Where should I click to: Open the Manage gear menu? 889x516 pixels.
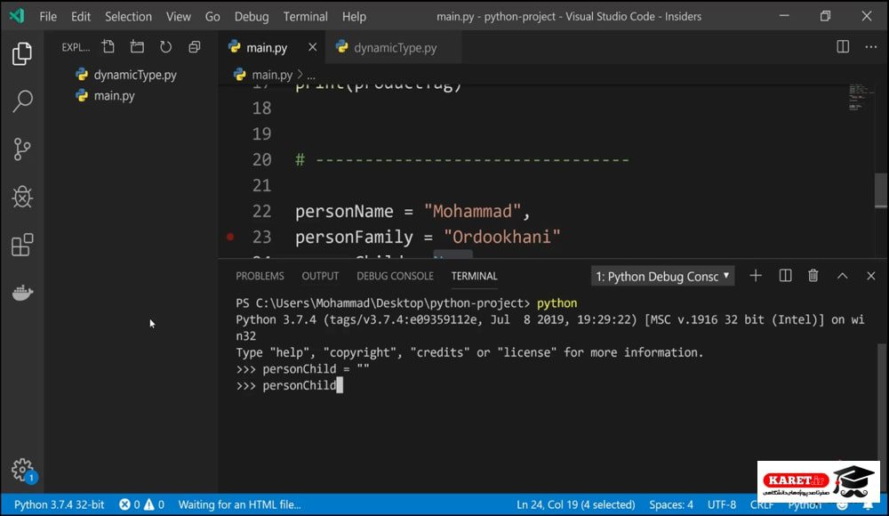click(23, 470)
